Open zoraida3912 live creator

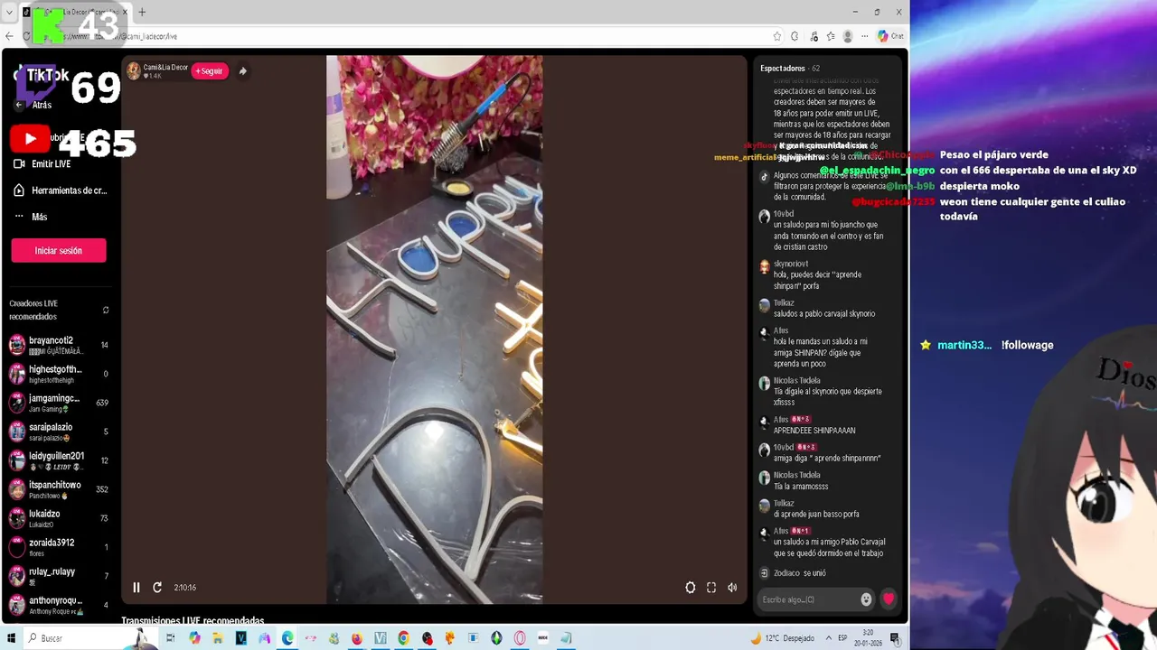(x=59, y=547)
